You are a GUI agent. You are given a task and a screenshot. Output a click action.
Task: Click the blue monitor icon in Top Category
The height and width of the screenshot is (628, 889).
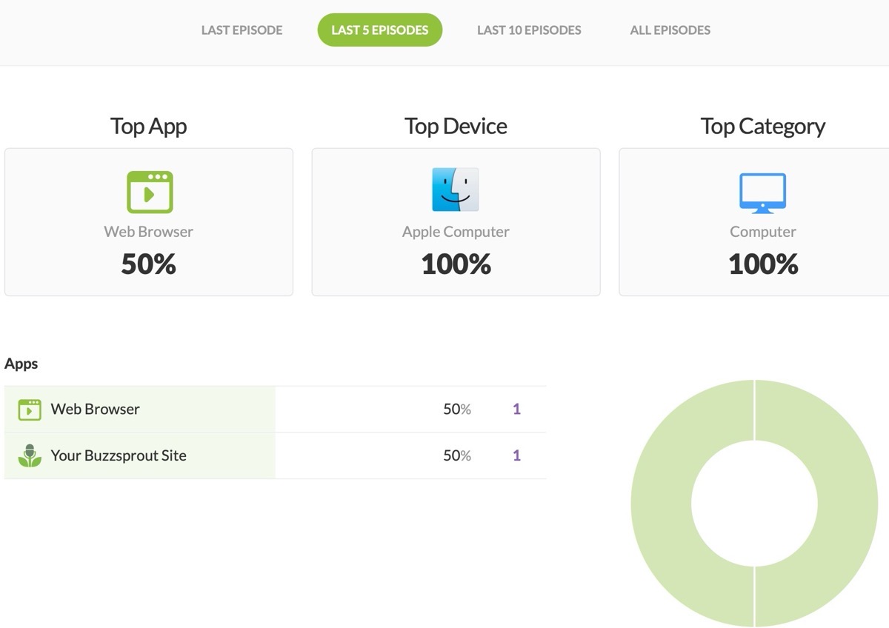pos(762,193)
